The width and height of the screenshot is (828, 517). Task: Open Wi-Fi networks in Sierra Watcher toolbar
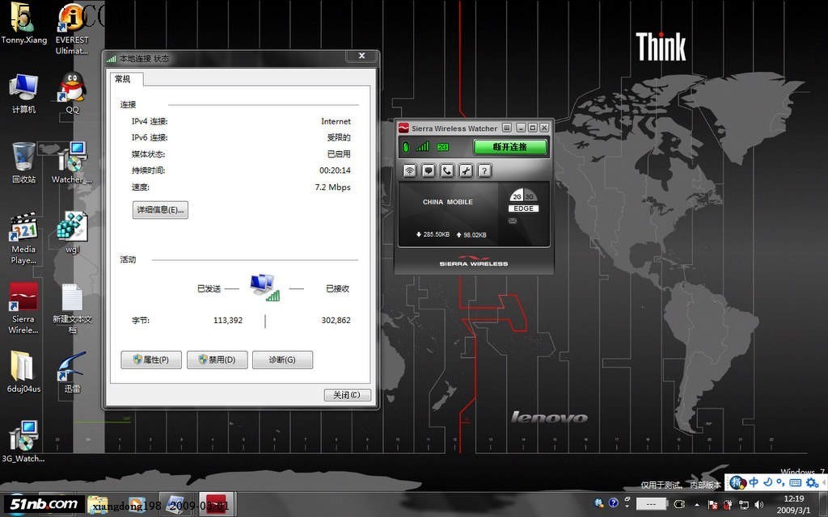coord(410,170)
